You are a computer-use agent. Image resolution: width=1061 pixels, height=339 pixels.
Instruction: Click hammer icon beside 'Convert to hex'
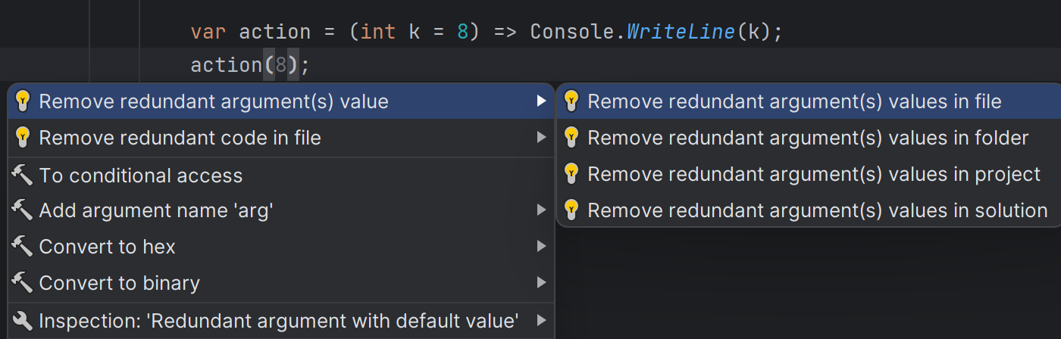[x=23, y=247]
